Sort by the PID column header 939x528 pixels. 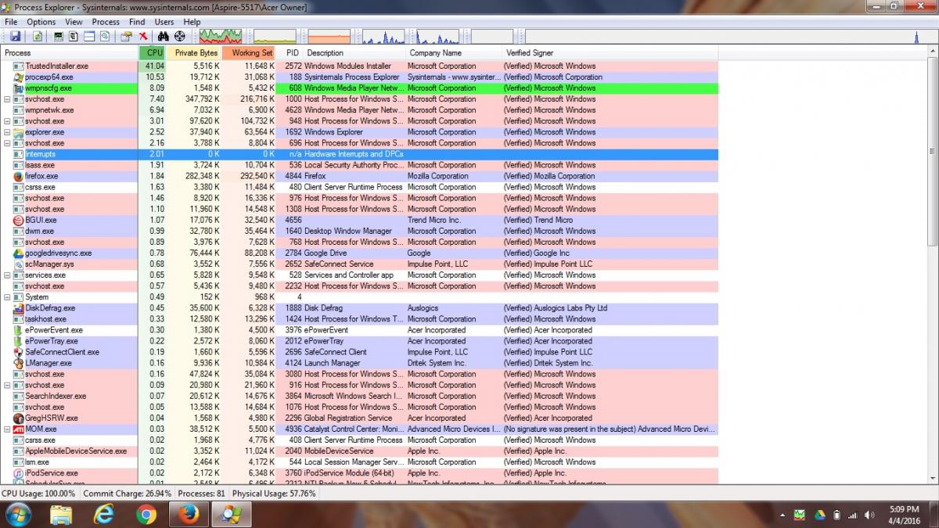pos(290,53)
